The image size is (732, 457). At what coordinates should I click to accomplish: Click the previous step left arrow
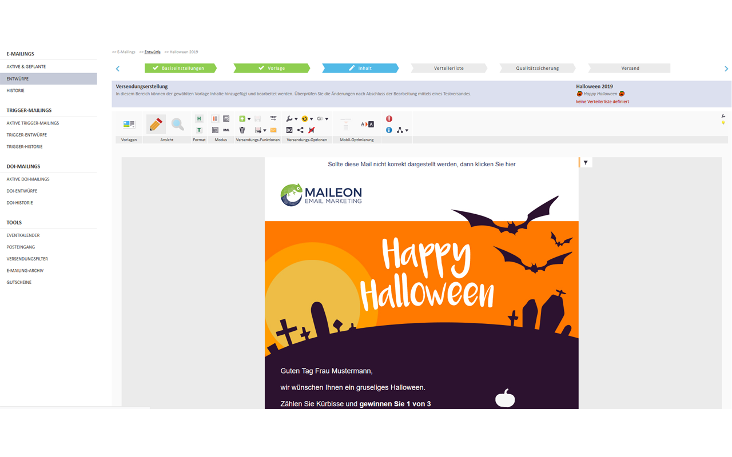tap(118, 69)
